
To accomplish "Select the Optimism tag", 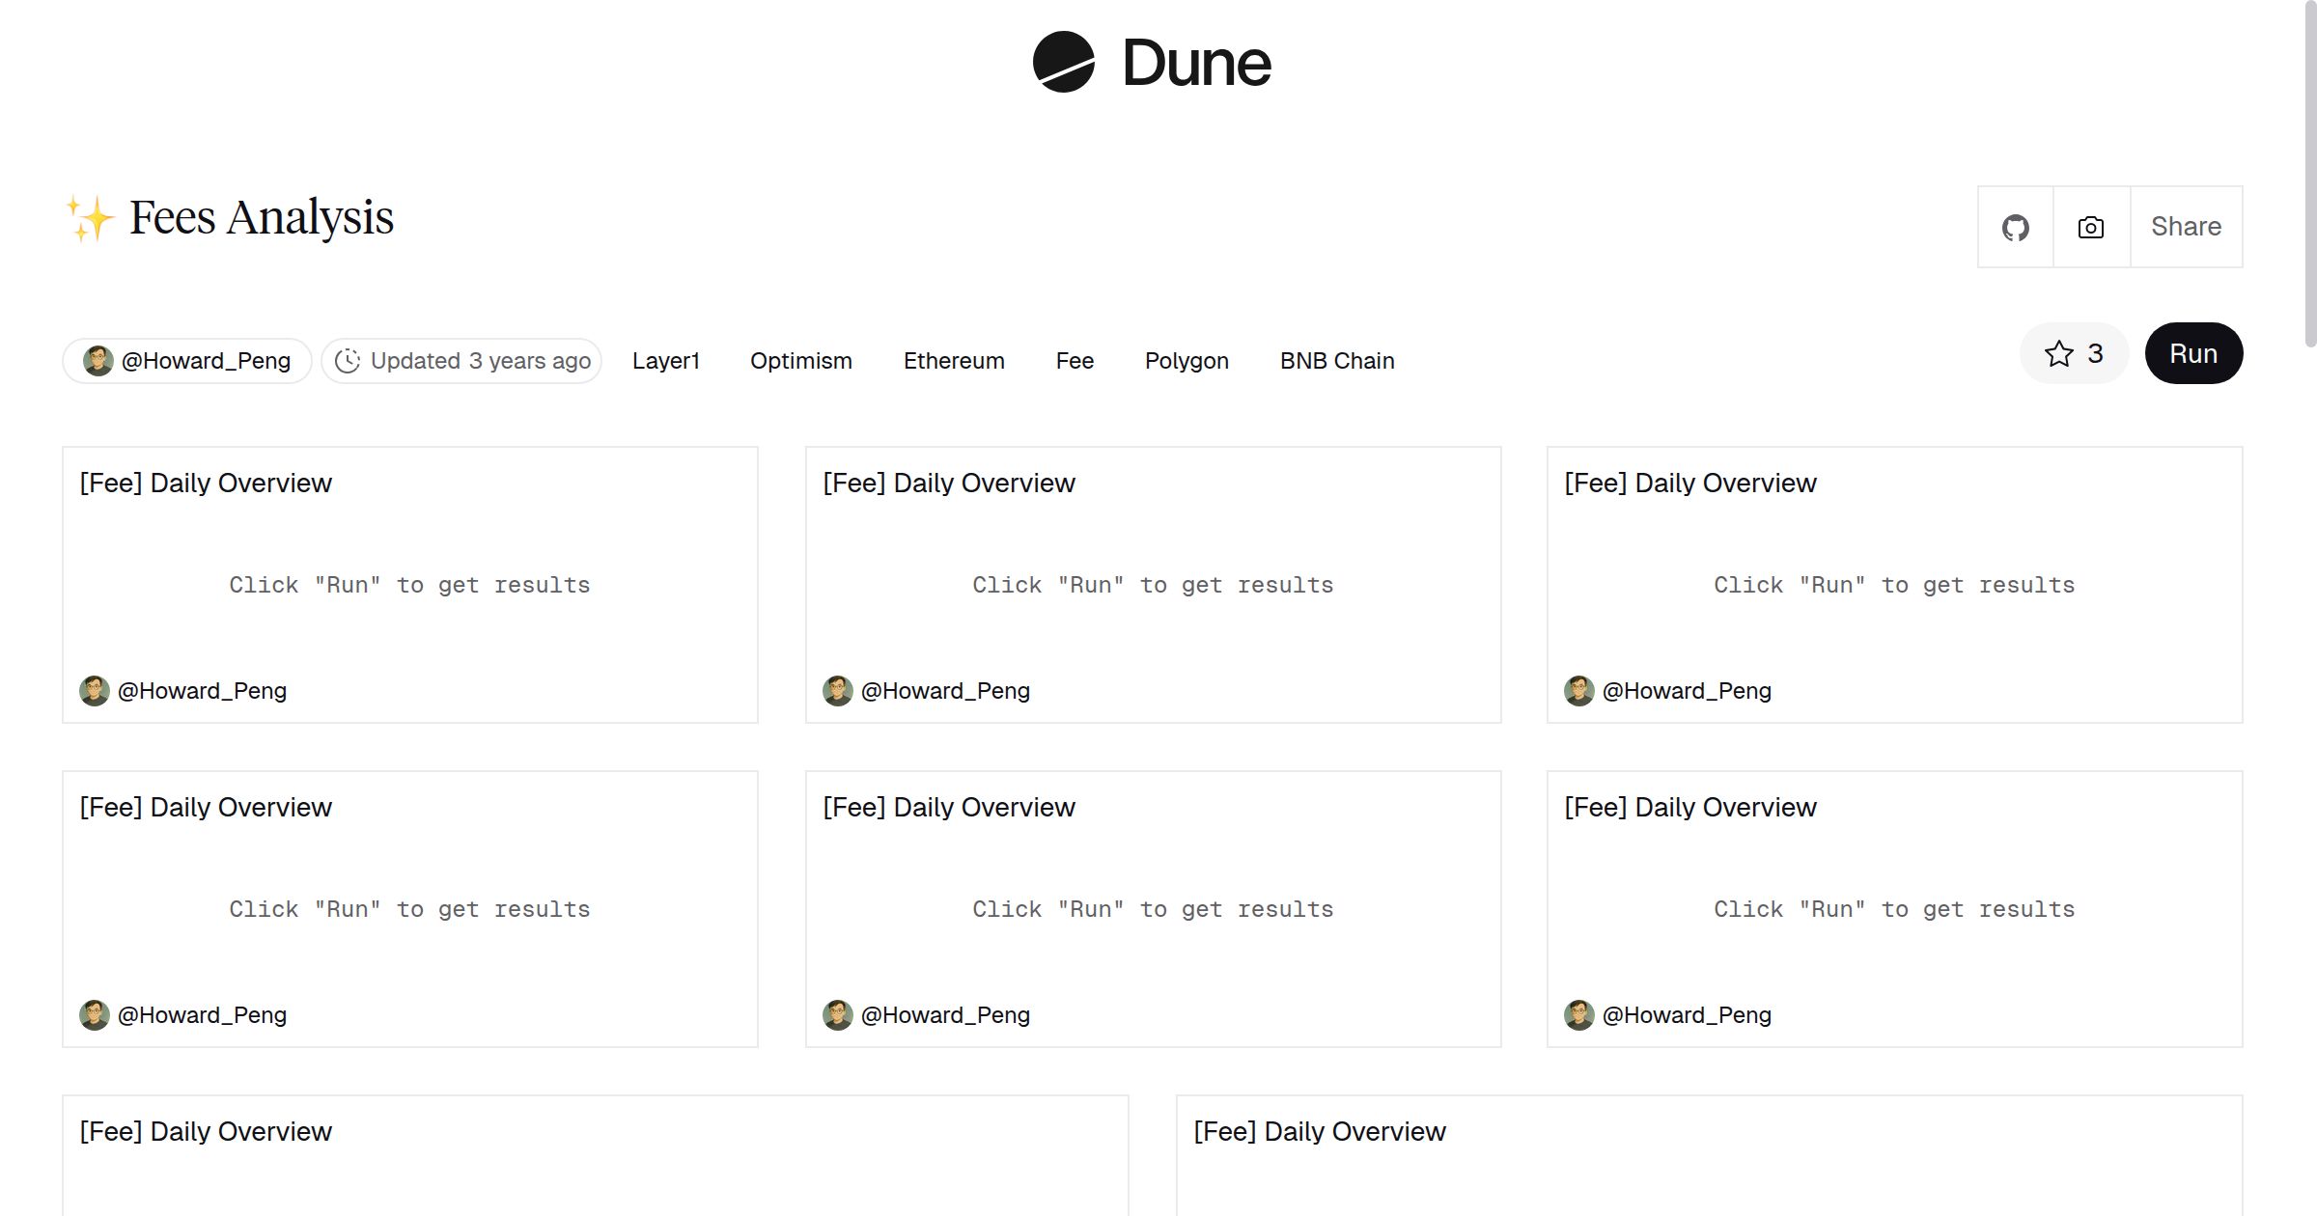I will [x=800, y=361].
